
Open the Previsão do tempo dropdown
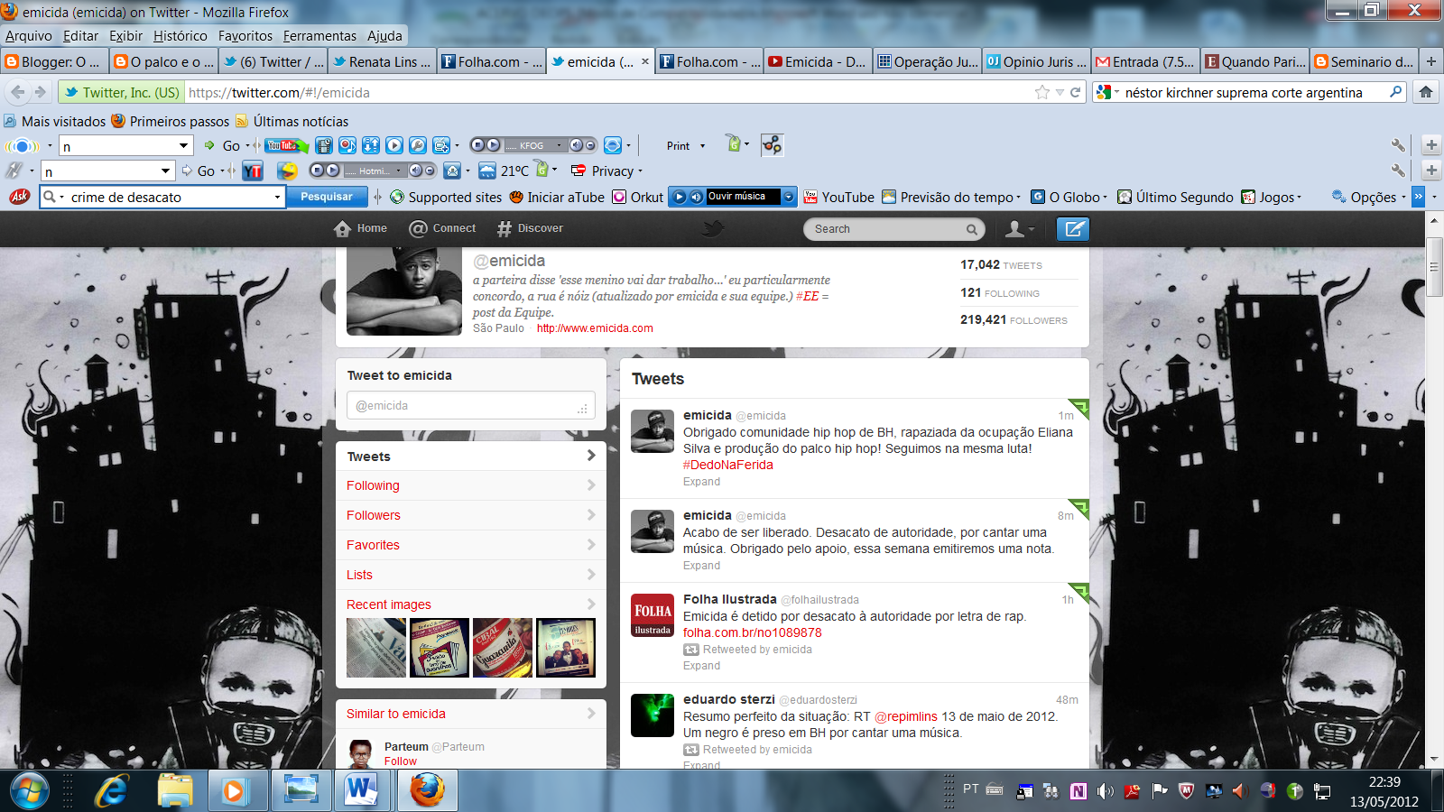coord(1019,198)
